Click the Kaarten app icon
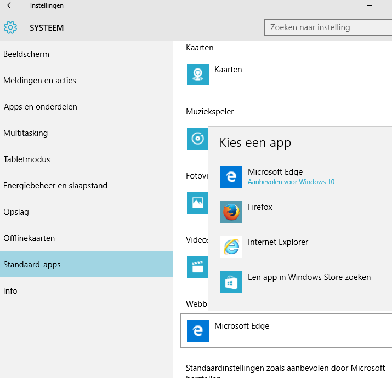 tap(197, 74)
